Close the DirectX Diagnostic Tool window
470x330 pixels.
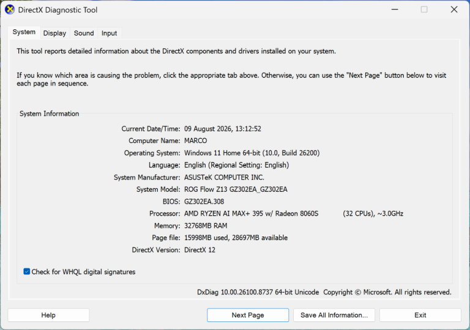tap(454, 10)
